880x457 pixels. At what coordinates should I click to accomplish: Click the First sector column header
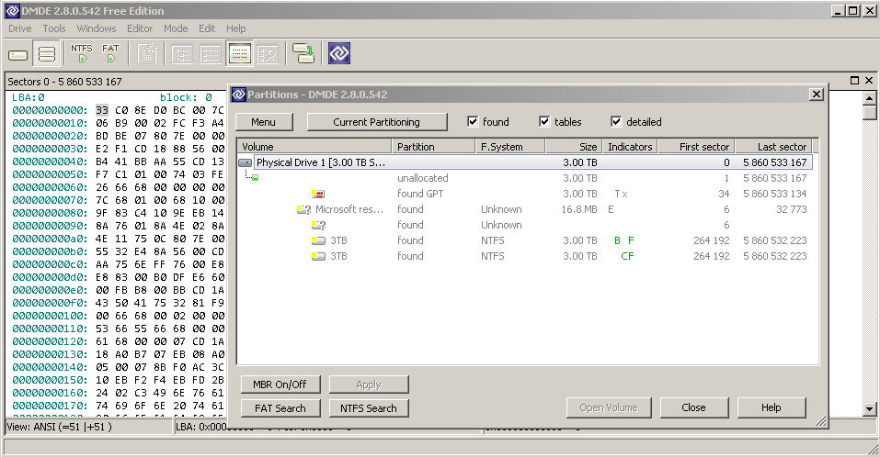pos(696,147)
